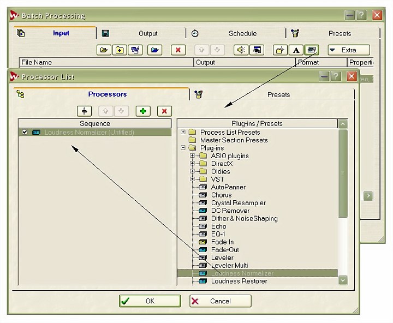The height and width of the screenshot is (323, 393).
Task: Click the red X remove processor icon
Action: [164, 111]
